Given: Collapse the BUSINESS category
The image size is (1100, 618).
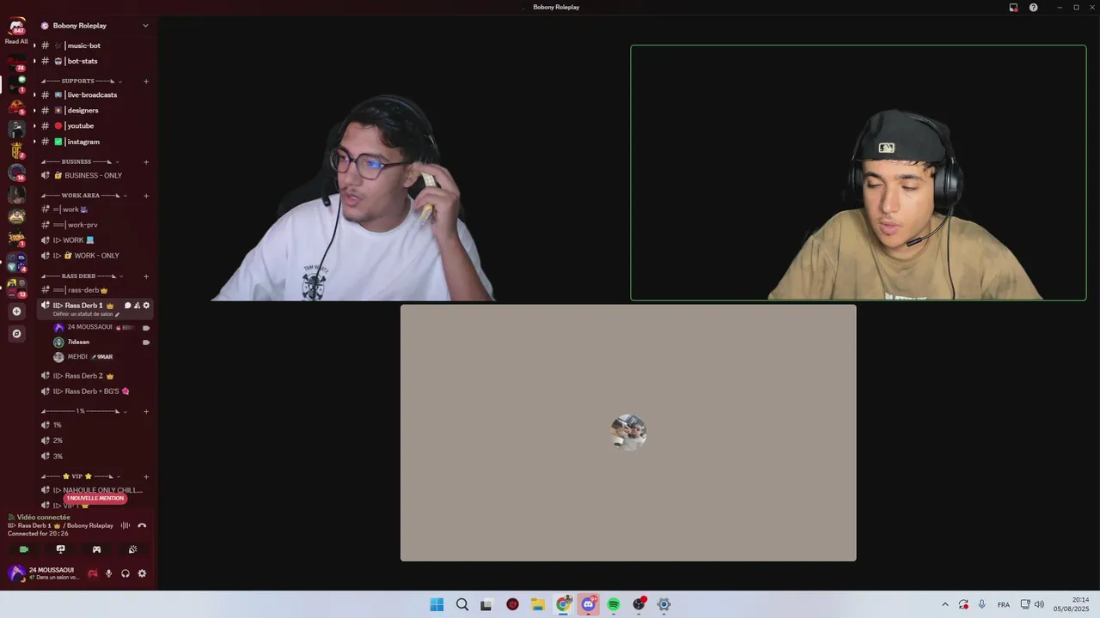Looking at the screenshot, I should click(80, 161).
